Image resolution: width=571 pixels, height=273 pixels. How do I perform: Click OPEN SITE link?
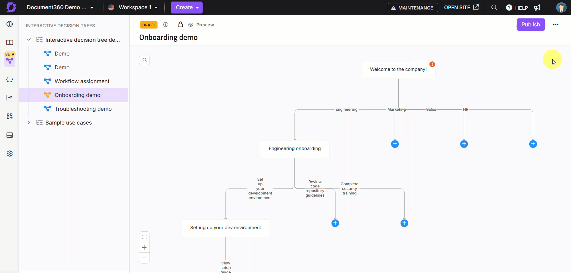461,7
